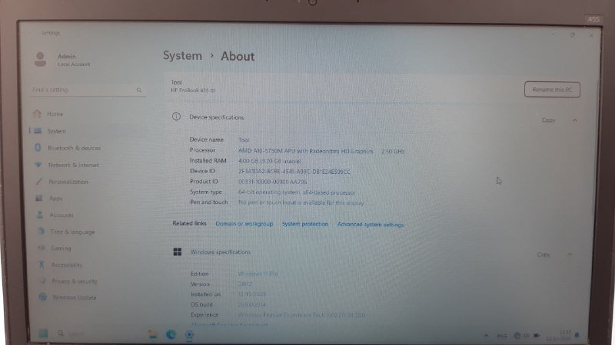
Task: Copy the Windows specifications
Action: click(x=544, y=255)
